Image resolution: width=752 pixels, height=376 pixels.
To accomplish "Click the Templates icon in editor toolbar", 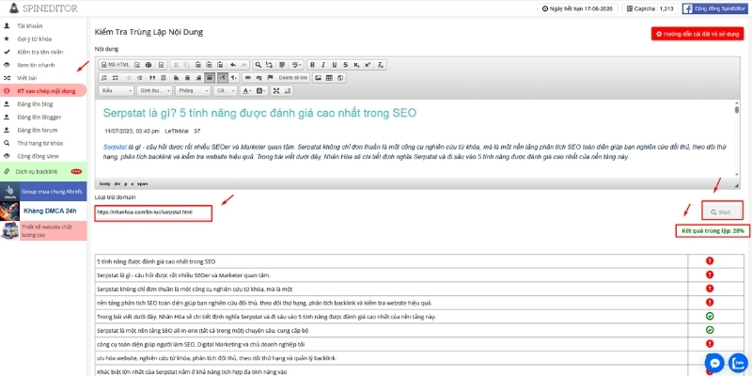I will click(161, 65).
